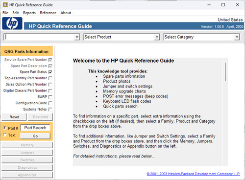This screenshot has height=180, width=245.
Task: Click the Version 1.00.6 April, 2003 text
Action: [222, 26]
